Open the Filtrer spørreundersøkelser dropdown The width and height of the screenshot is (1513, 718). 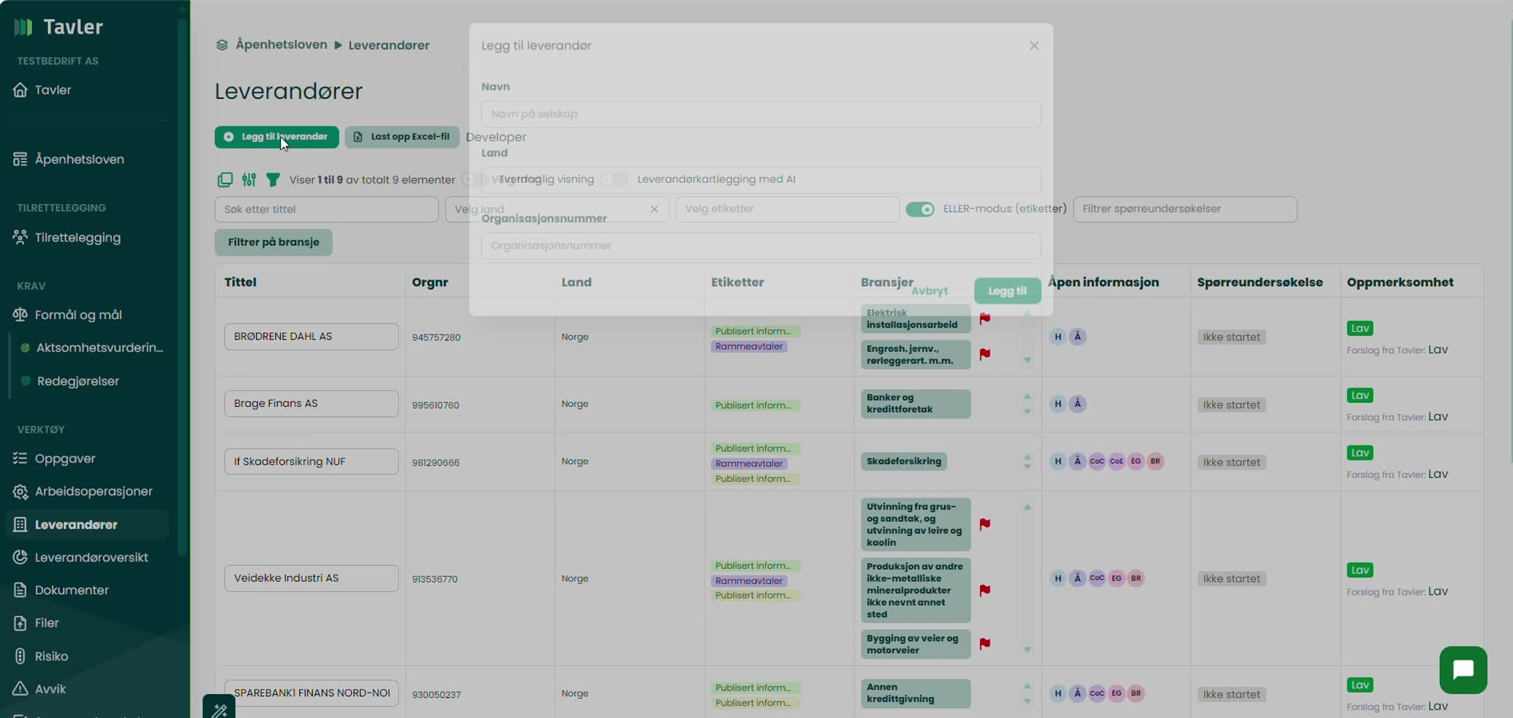1184,209
